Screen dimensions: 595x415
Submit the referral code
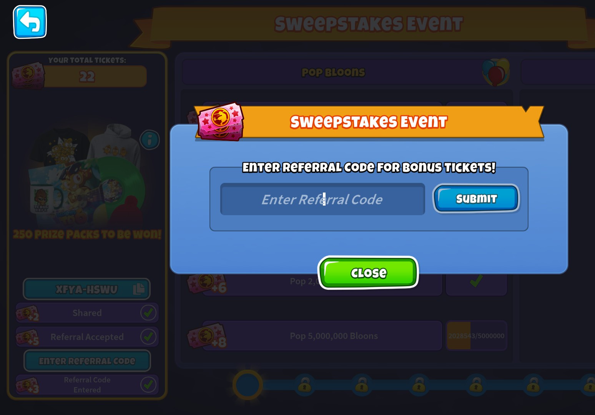[476, 198]
